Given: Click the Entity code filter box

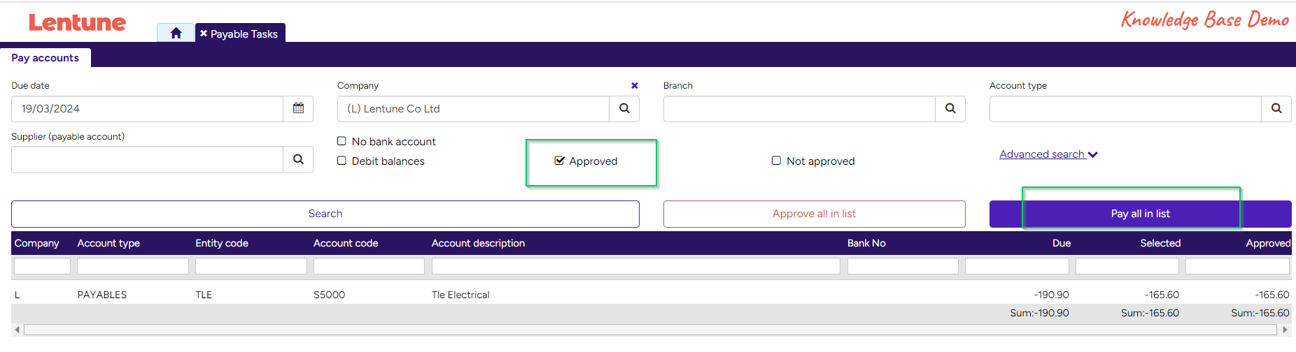Looking at the screenshot, I should (251, 266).
